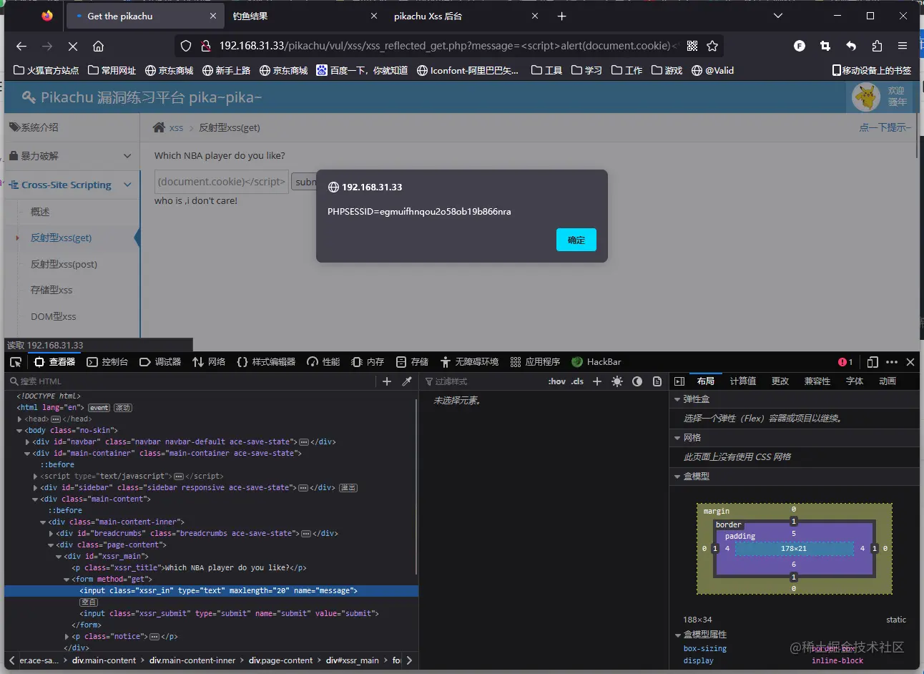924x674 pixels.
Task: Toggle light color scheme simulation
Action: 617,381
